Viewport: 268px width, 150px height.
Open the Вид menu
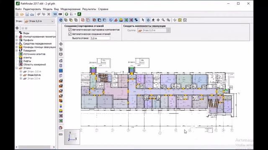click(x=56, y=9)
